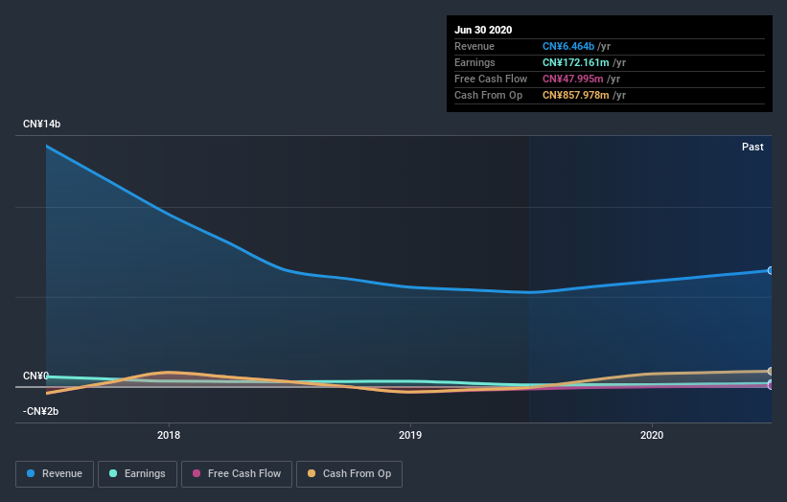Image resolution: width=787 pixels, height=502 pixels.
Task: Click the CN¥172.161m earnings value
Action: [x=576, y=62]
